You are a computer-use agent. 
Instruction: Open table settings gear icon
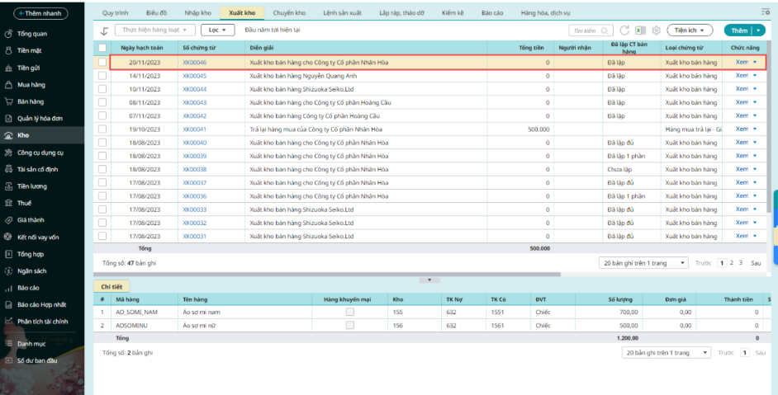(x=656, y=31)
